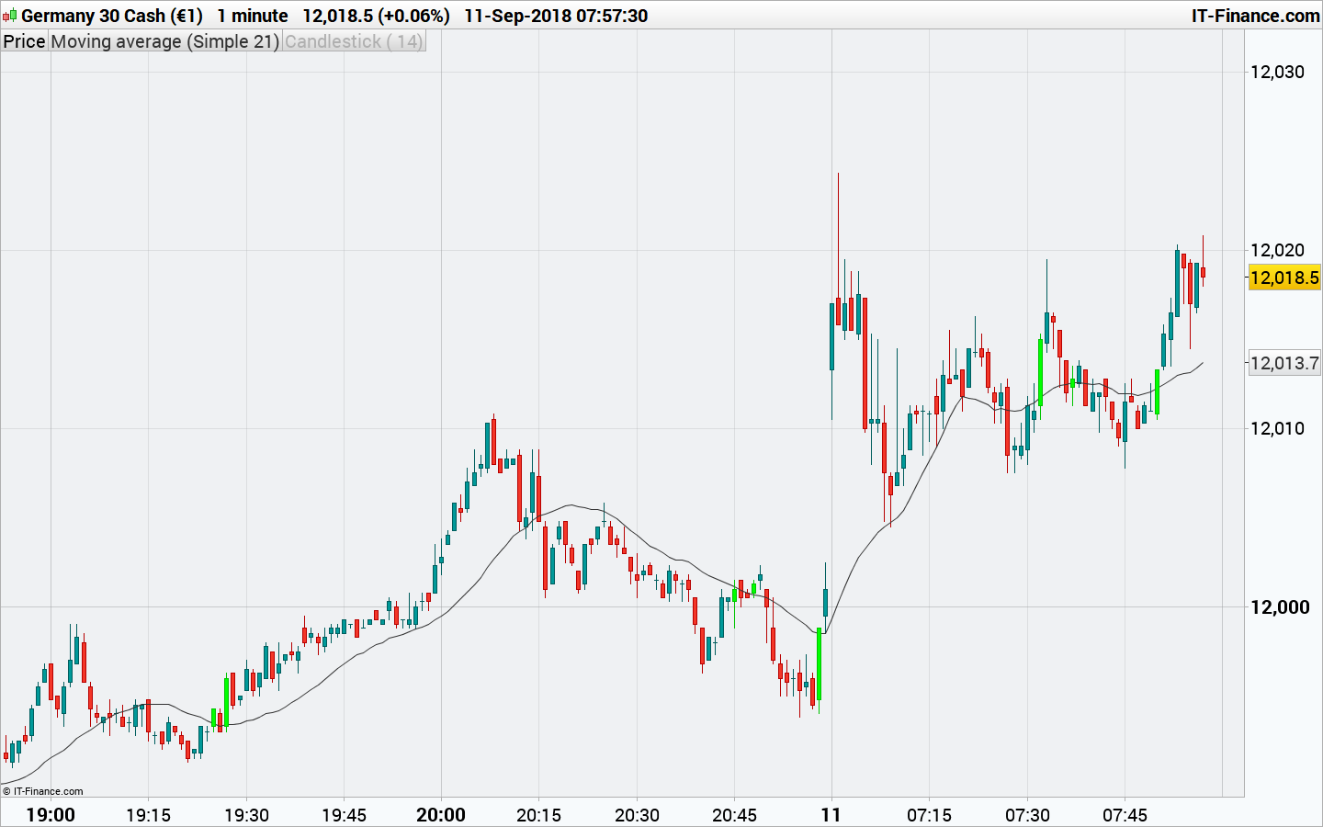Open the IT-Finance.com link in the header
This screenshot has height=827, width=1323.
pyautogui.click(x=1255, y=16)
